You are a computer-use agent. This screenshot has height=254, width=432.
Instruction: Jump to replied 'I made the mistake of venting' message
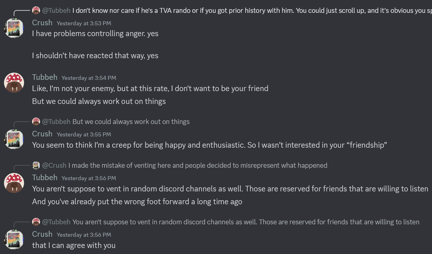pyautogui.click(x=198, y=165)
